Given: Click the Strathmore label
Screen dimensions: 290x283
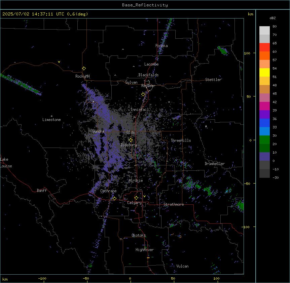Looking at the screenshot, I should 174,204.
